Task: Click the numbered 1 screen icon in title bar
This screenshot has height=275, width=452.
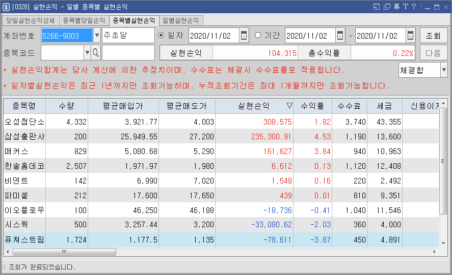Action: point(6,7)
